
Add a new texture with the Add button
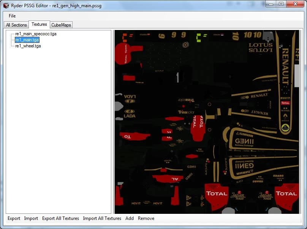pos(129,218)
